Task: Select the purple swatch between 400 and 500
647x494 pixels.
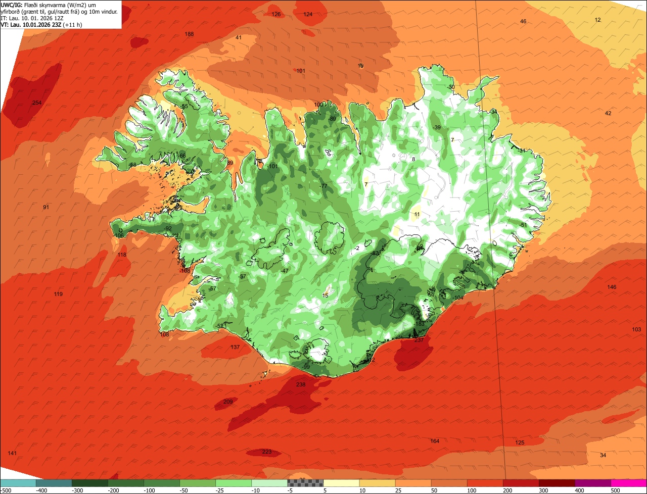Action: point(592,483)
